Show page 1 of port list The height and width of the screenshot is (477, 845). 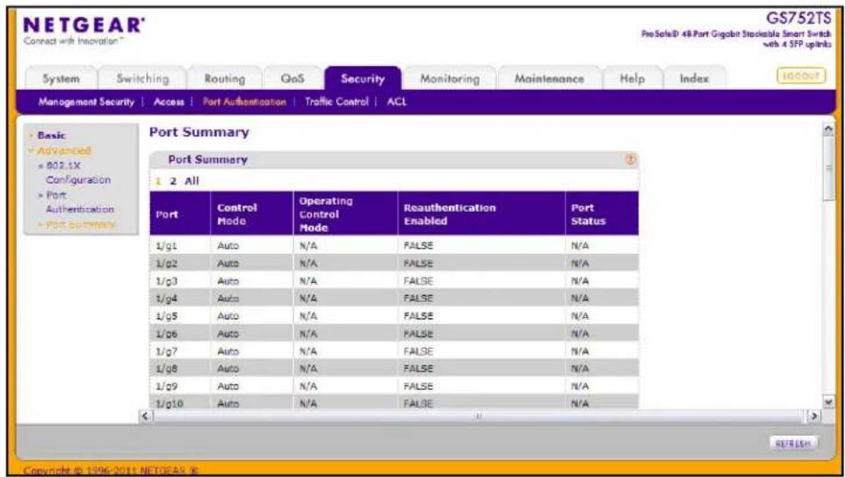pos(158,181)
